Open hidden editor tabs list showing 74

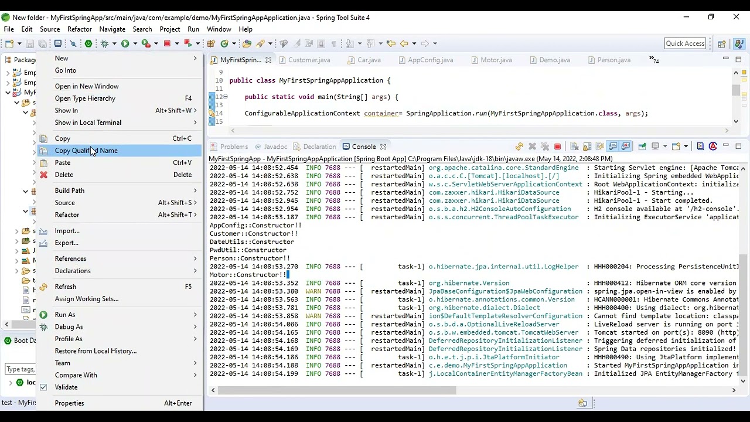point(654,60)
